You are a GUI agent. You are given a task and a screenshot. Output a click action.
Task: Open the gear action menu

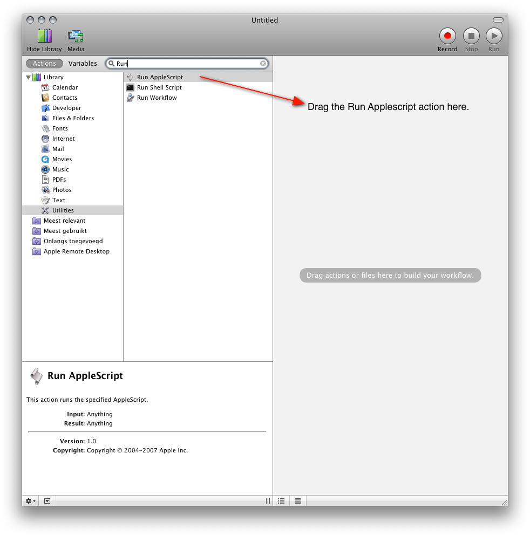[30, 501]
